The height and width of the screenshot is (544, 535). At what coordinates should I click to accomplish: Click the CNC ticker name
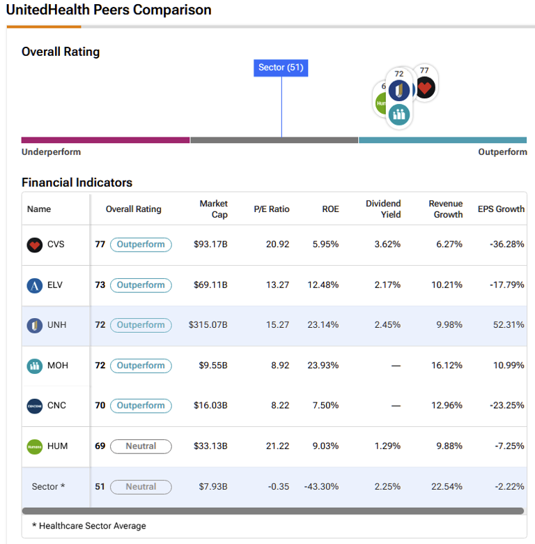(56, 405)
